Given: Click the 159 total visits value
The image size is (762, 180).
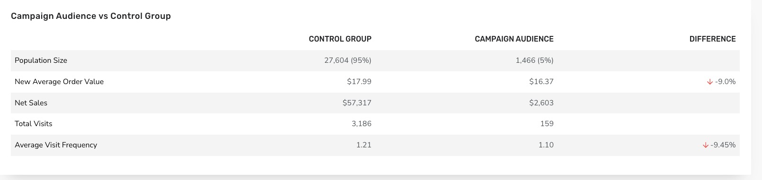Looking at the screenshot, I should 547,124.
